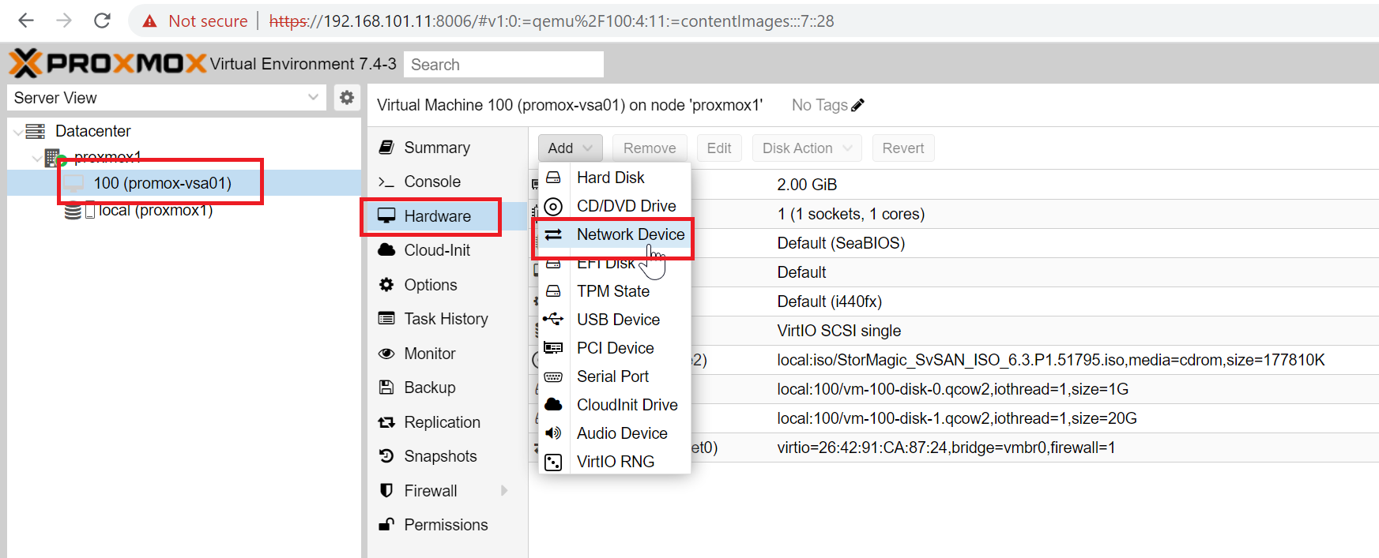Click the Proxmox logo
The height and width of the screenshot is (558, 1379).
tap(108, 63)
